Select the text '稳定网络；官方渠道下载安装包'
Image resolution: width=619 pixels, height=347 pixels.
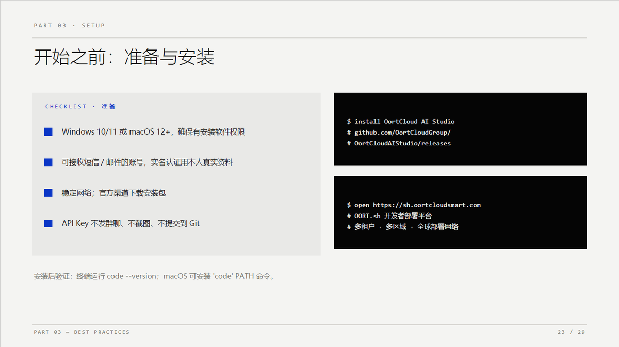click(x=113, y=193)
